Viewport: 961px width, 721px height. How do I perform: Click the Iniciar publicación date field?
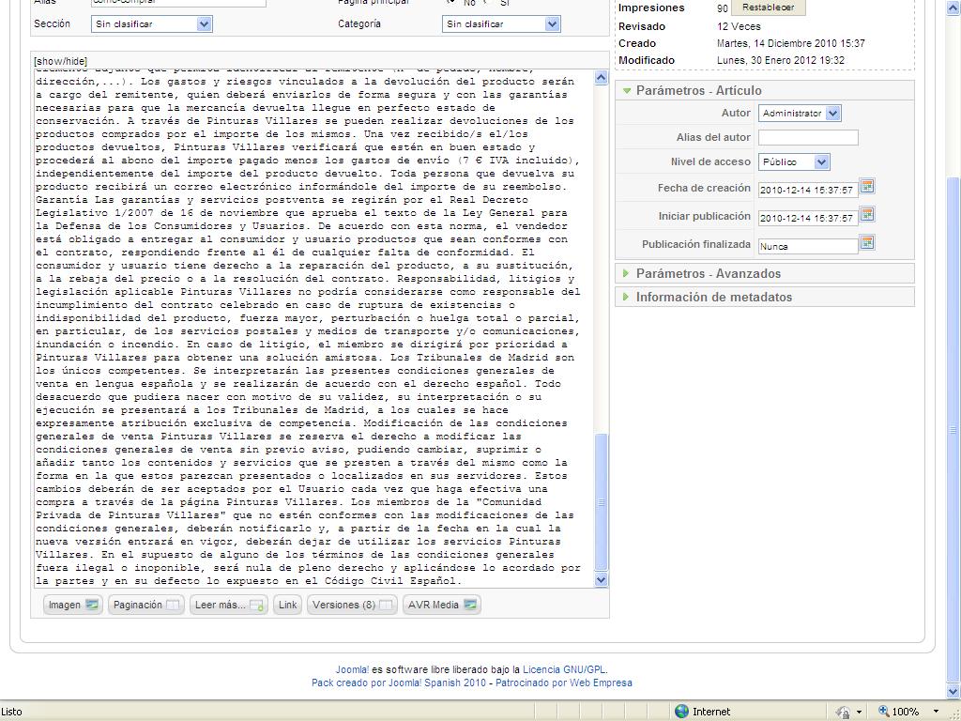[808, 218]
